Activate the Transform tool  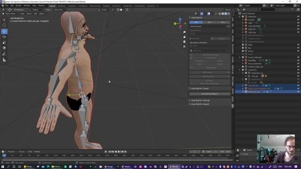point(4,48)
